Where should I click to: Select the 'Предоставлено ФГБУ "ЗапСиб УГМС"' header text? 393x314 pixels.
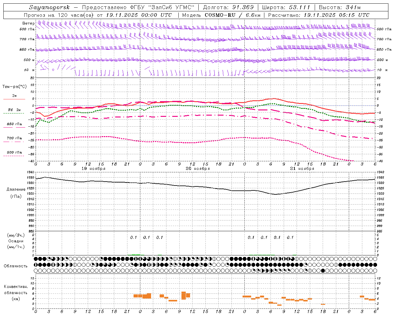(138, 7)
